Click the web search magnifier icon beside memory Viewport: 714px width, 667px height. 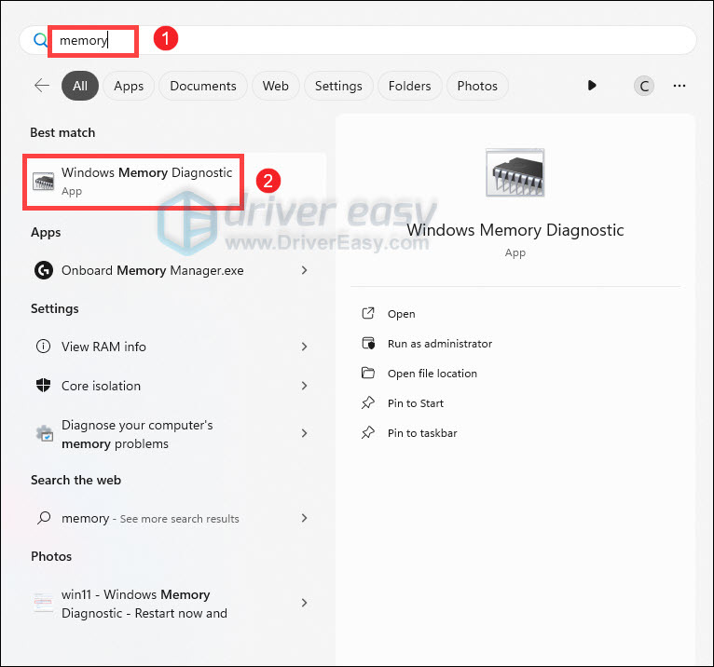pos(44,518)
